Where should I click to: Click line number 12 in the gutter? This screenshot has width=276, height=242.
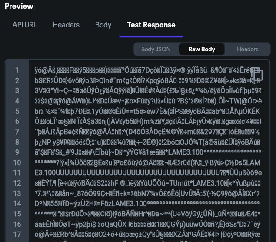coord(17,183)
